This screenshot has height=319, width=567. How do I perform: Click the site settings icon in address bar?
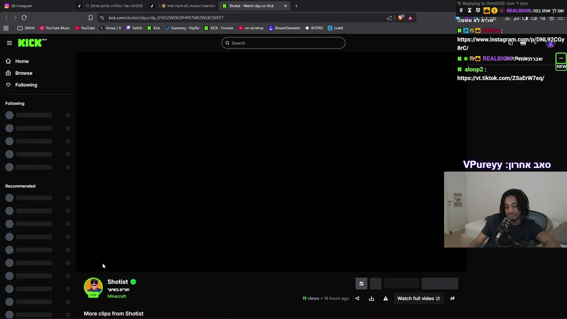coord(102,18)
